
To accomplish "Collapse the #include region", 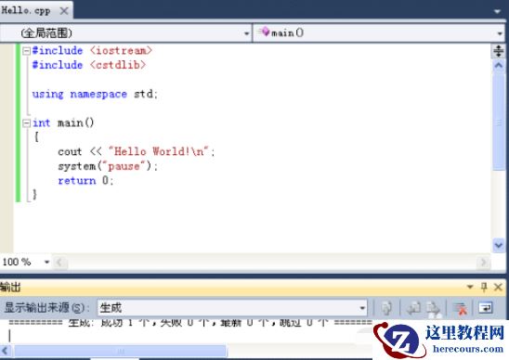I will (26, 51).
